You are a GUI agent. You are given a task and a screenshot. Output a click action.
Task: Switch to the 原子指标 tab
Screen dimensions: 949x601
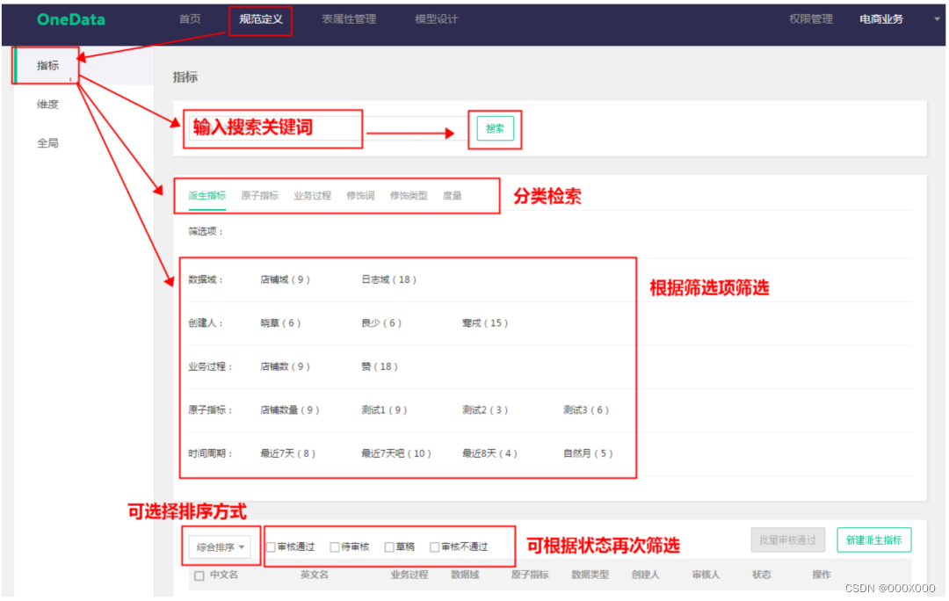pyautogui.click(x=259, y=196)
